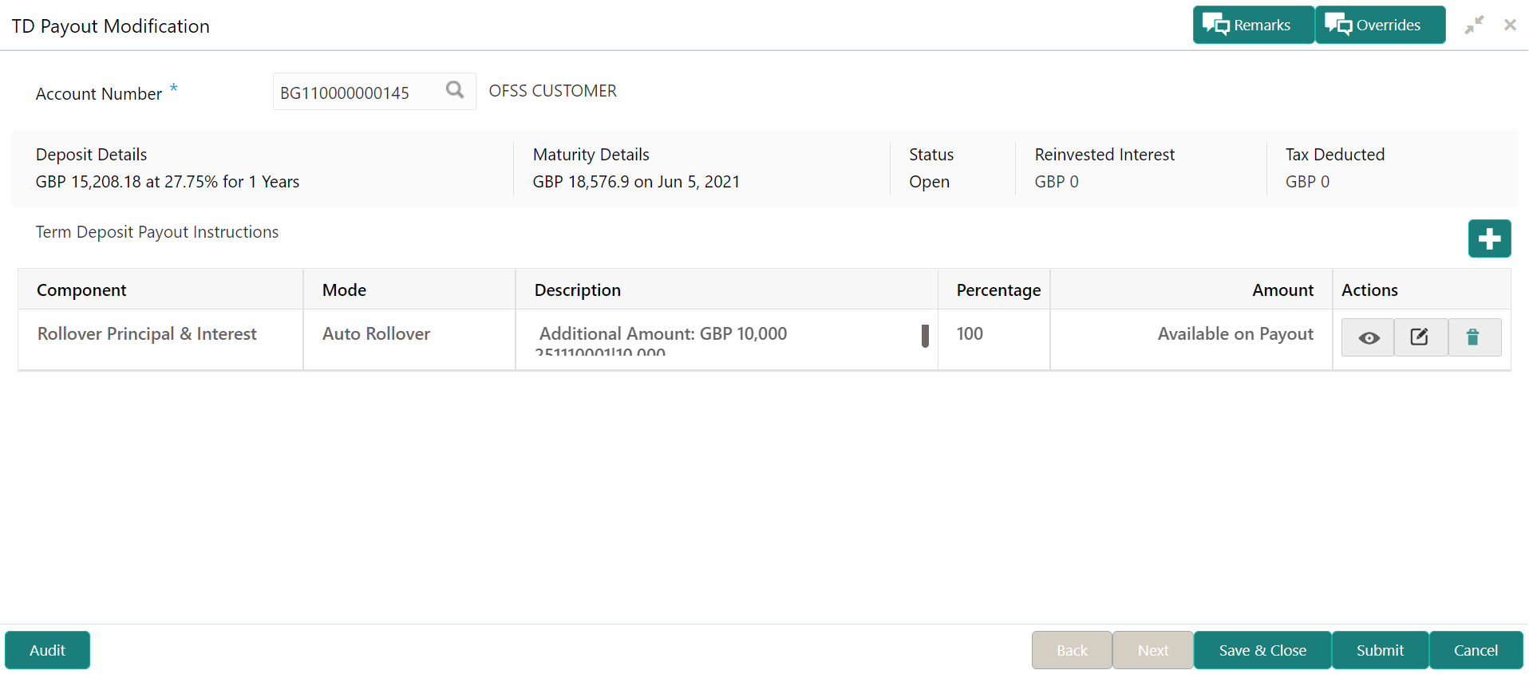Click the Description cell scrollbar handle
1529x674 pixels.
pos(925,336)
